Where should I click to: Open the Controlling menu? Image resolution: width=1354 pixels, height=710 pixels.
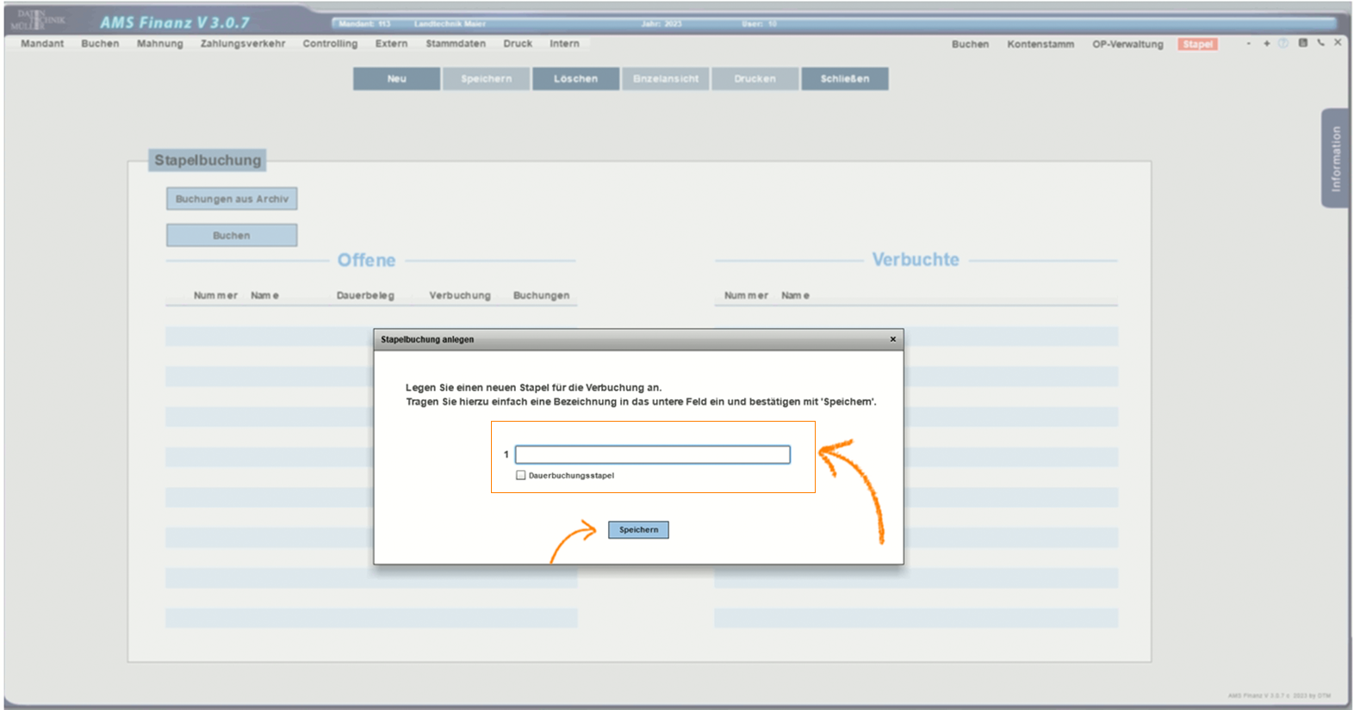[x=329, y=44]
